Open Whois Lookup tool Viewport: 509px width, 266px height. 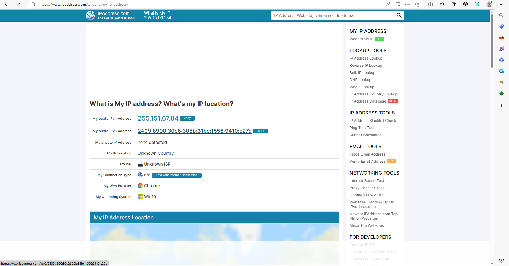[x=362, y=87]
